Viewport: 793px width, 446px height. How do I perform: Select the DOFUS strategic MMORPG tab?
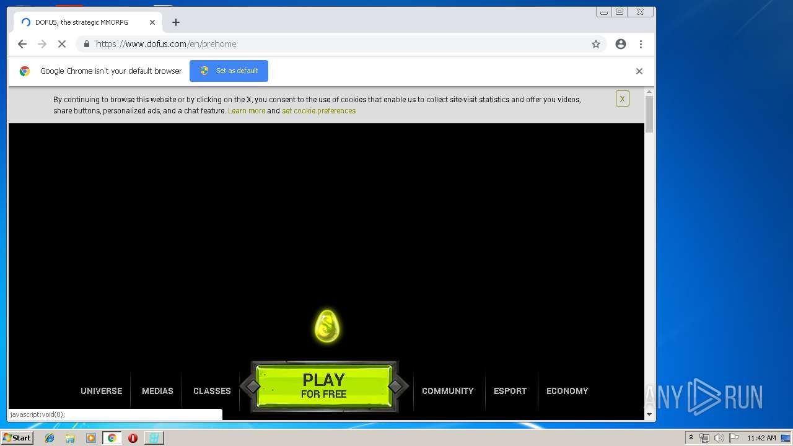click(88, 22)
